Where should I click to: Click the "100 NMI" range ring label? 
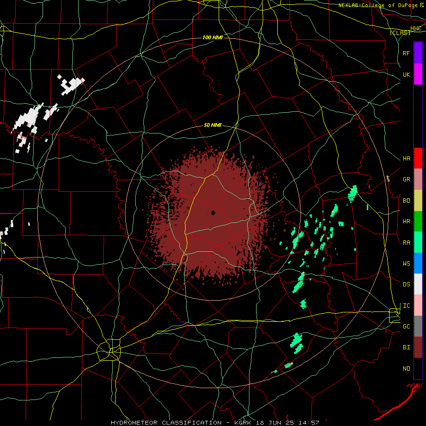pyautogui.click(x=213, y=37)
